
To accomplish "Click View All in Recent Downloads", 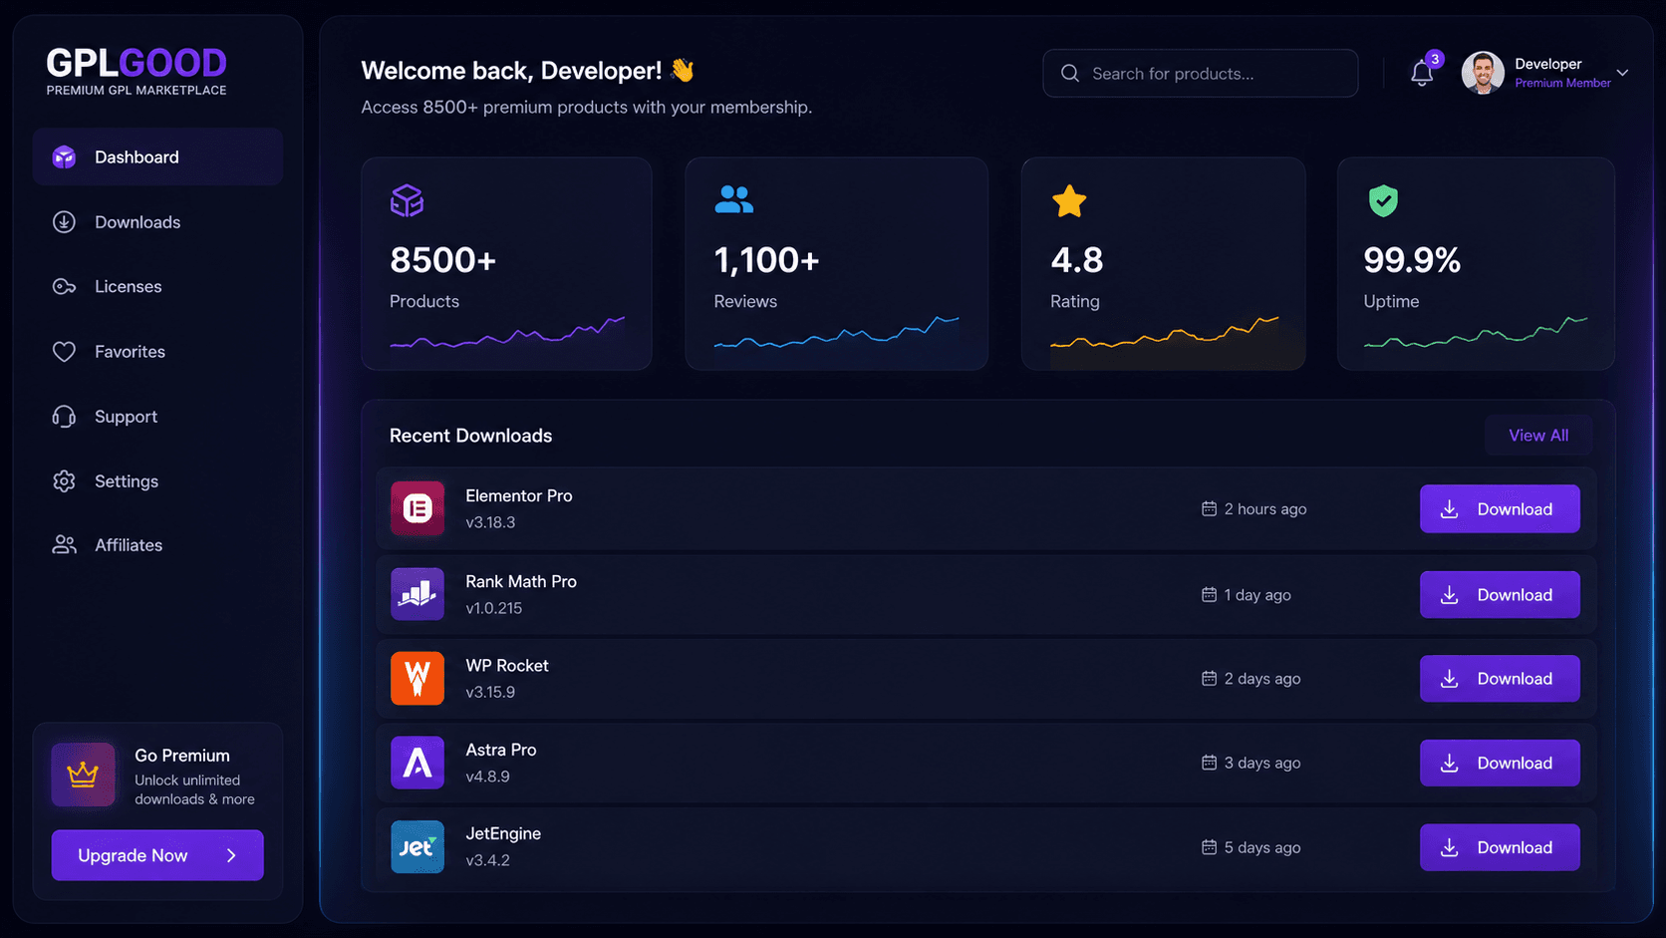I will [x=1538, y=436].
